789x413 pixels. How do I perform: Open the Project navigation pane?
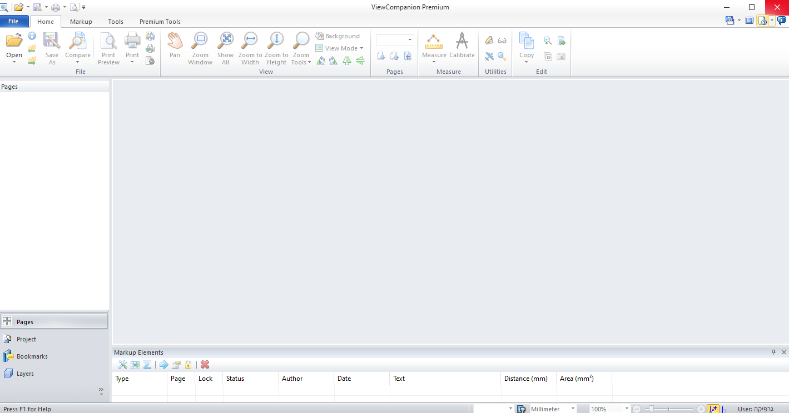54,339
